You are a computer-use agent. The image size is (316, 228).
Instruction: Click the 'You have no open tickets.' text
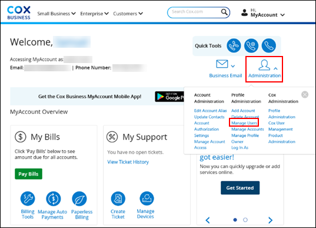tap(135, 152)
